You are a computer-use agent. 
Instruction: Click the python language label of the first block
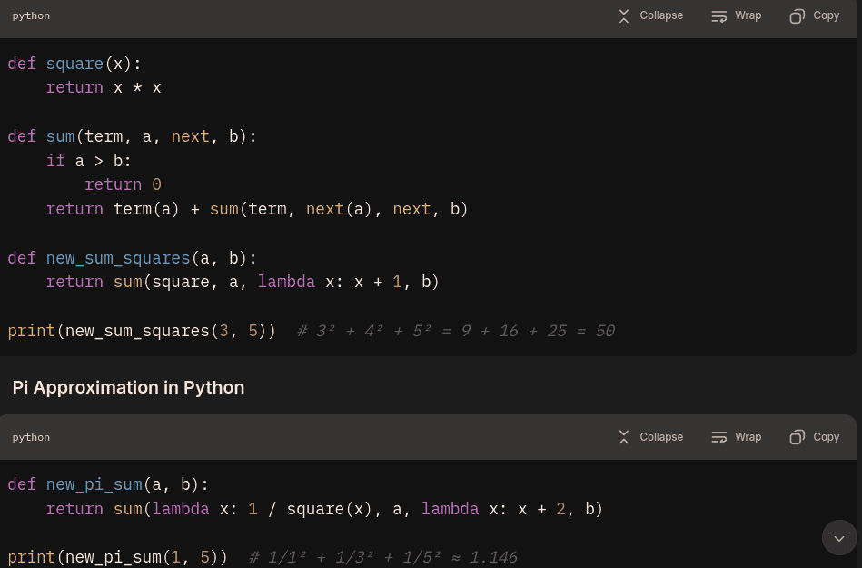31,16
